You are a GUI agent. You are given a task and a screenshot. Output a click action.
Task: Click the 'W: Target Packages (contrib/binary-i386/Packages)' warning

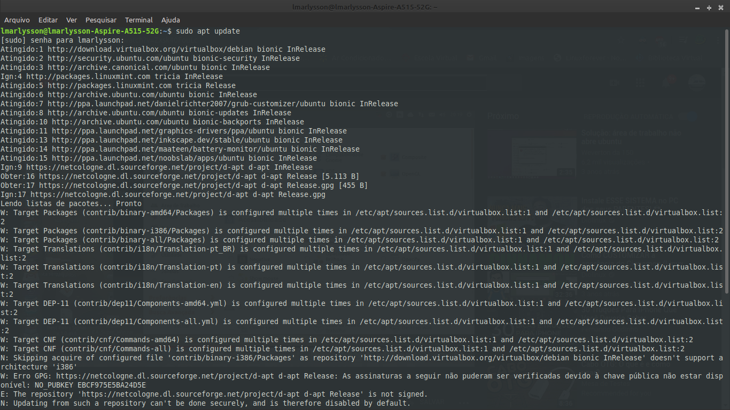362,231
